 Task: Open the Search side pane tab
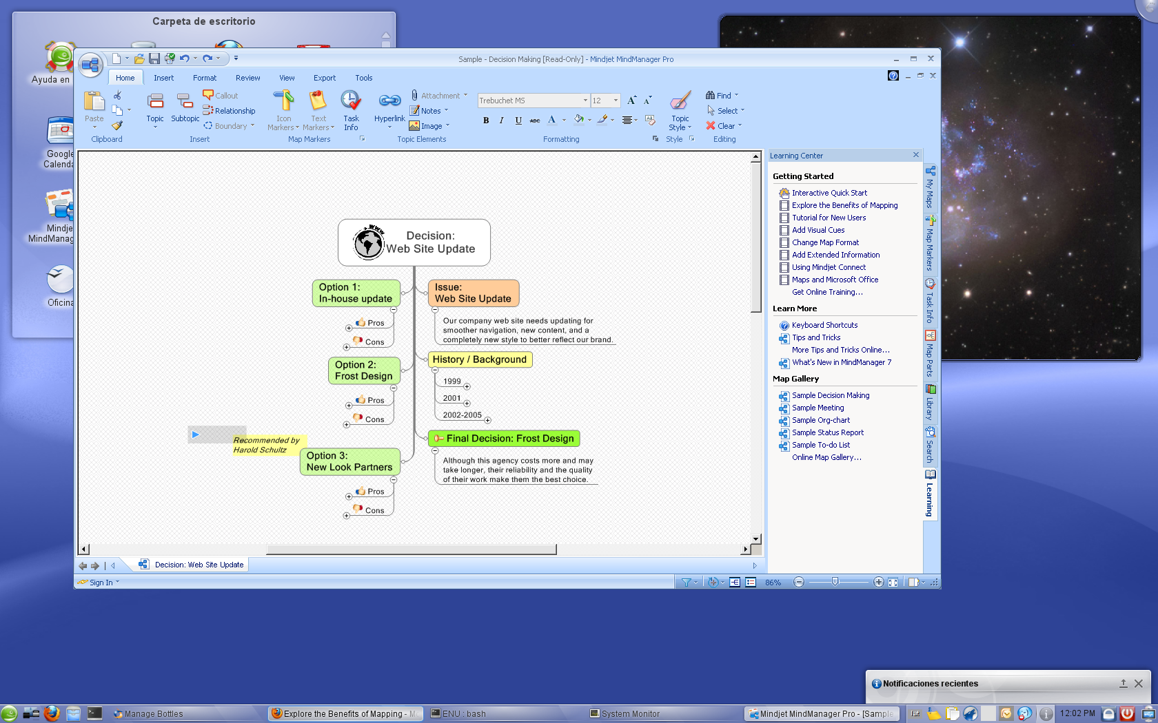(x=930, y=446)
